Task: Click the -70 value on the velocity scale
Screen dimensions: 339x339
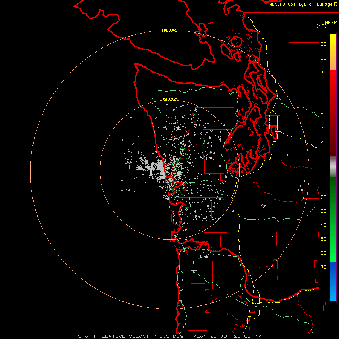Action: tap(322, 267)
